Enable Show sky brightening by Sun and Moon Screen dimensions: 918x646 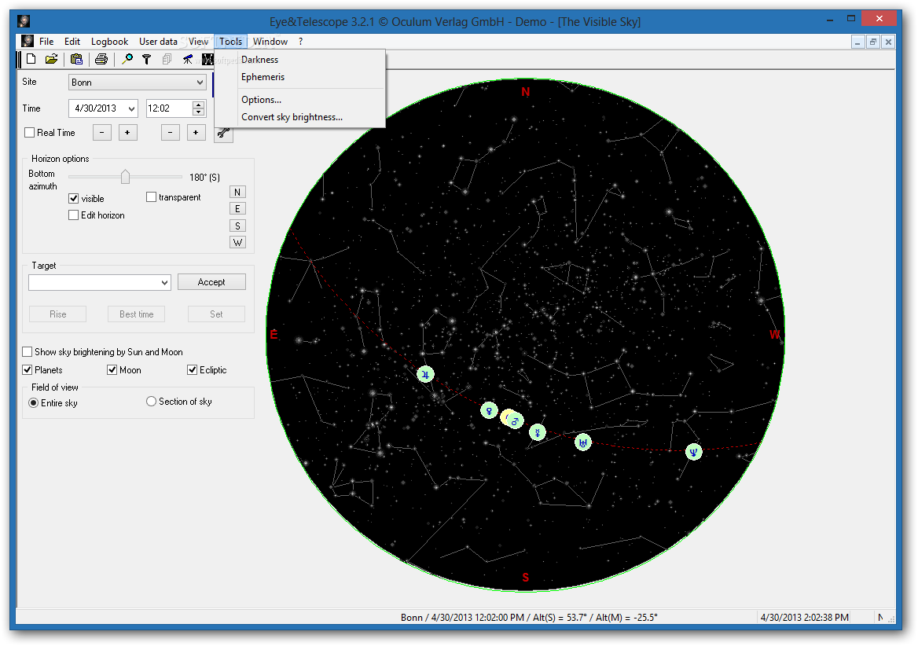click(x=27, y=351)
